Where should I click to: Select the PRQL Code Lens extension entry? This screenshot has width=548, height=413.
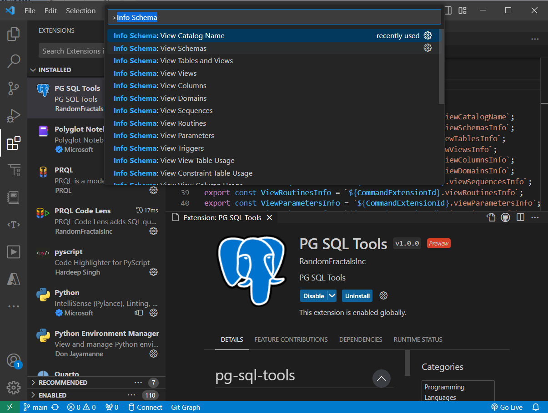(x=96, y=221)
